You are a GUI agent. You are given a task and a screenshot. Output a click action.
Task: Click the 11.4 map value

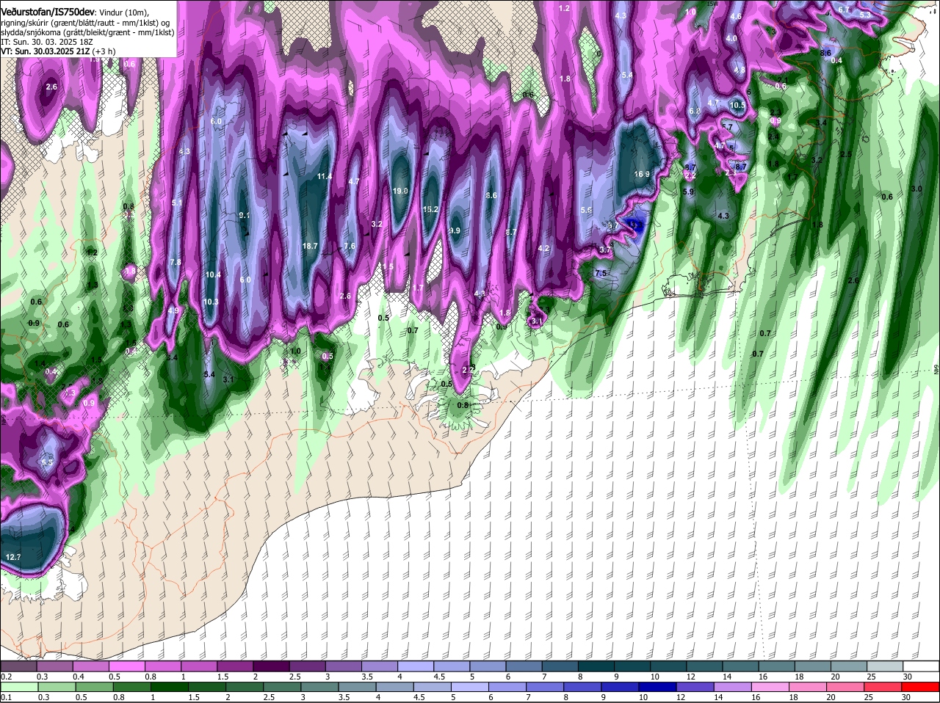point(325,177)
